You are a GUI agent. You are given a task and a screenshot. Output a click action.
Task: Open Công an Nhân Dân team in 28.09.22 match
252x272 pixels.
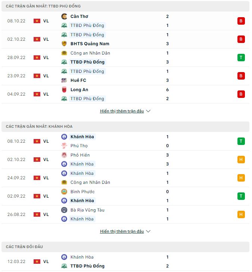(90, 53)
